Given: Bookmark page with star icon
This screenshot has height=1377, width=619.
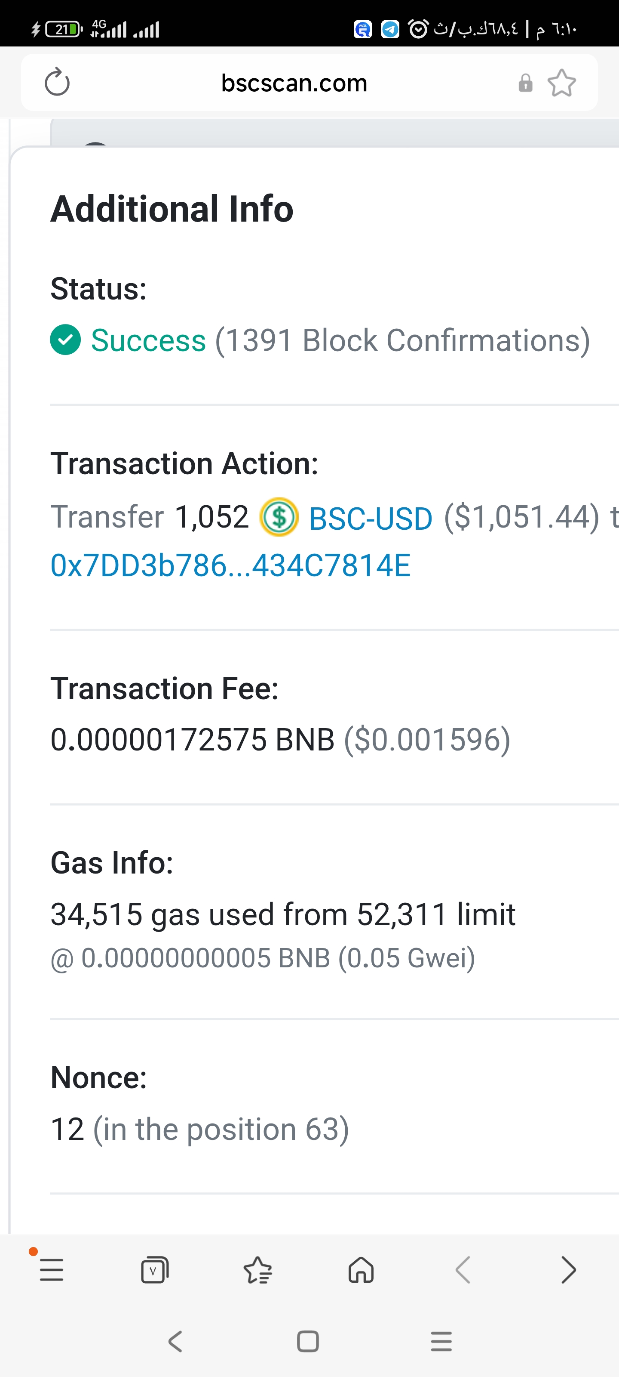Looking at the screenshot, I should [x=561, y=83].
